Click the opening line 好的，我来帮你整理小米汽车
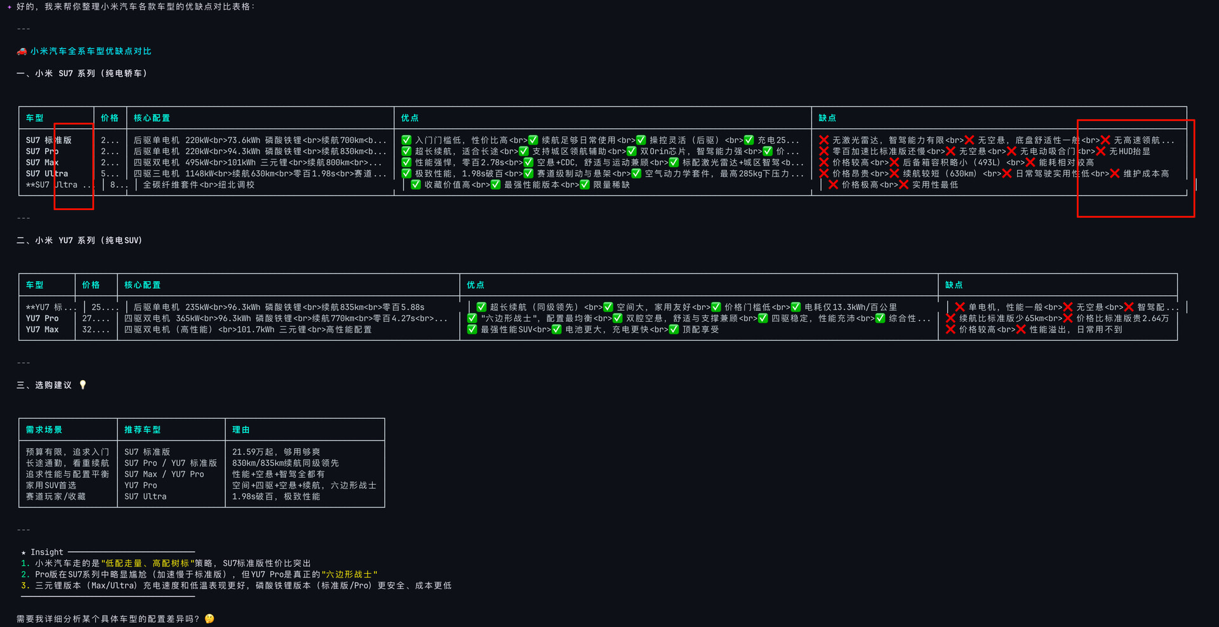 click(136, 6)
